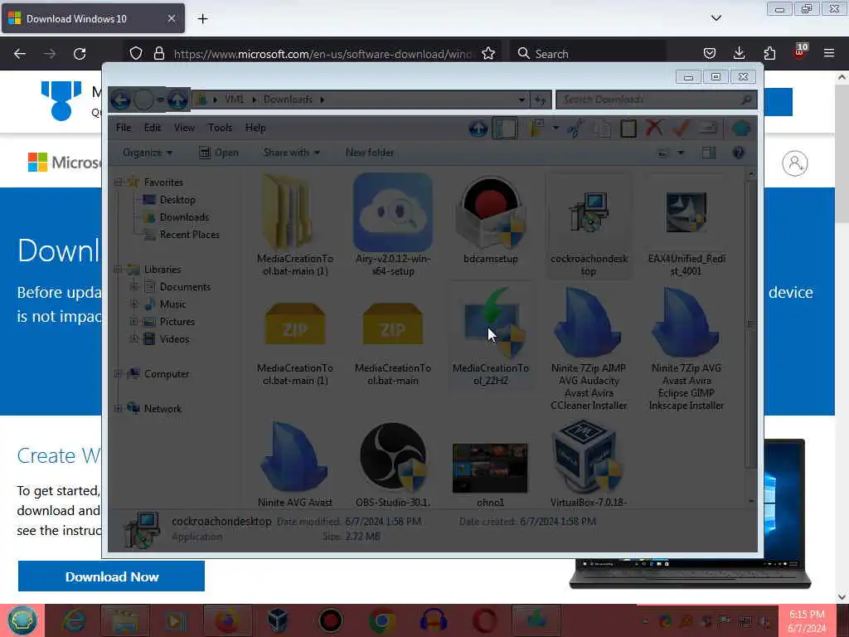Select Desktop in Favorites
Screen dimensions: 849x637
[169, 200]
